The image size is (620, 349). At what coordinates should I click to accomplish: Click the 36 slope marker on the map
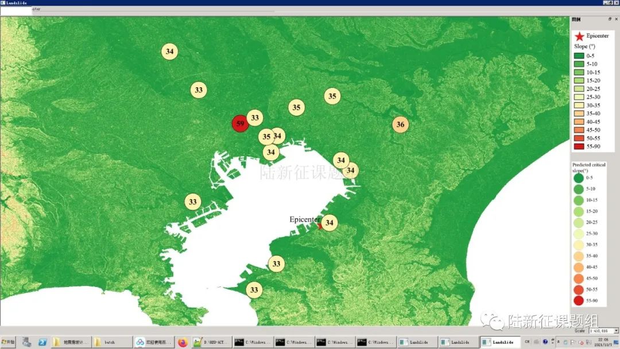click(400, 125)
